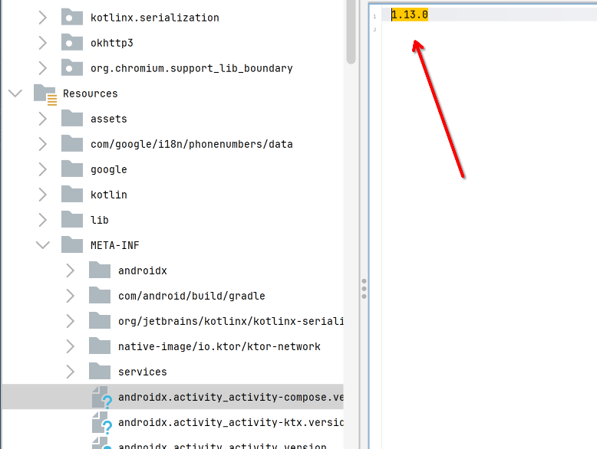Expand the lib folder
The width and height of the screenshot is (597, 449).
(43, 220)
